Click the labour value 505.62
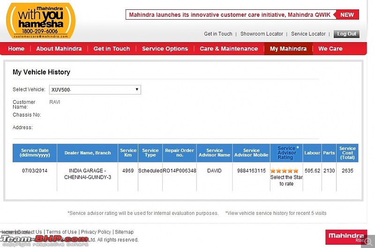The image size is (375, 248). tap(312, 171)
